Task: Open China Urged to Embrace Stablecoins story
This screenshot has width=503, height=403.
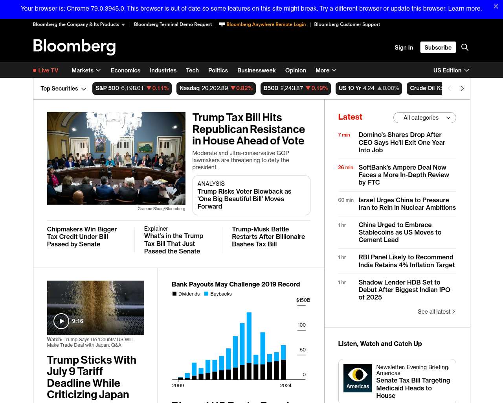Action: [x=400, y=233]
